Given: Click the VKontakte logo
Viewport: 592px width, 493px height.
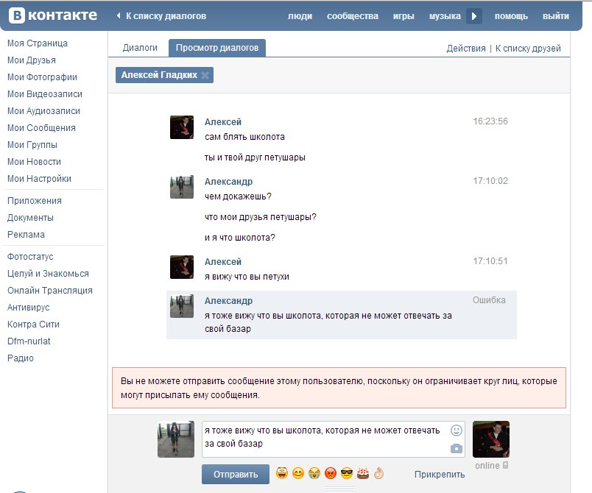Looking at the screenshot, I should tap(53, 16).
